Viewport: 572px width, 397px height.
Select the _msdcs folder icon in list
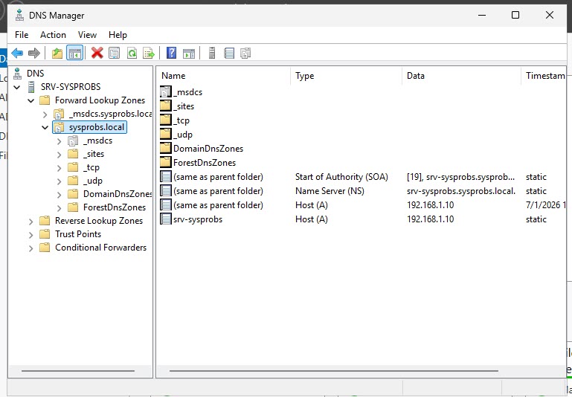166,92
